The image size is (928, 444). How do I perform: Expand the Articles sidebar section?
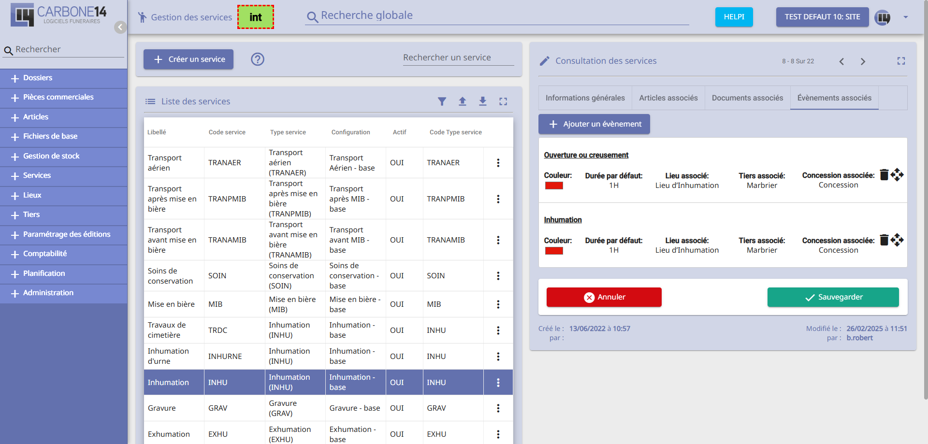coord(64,117)
